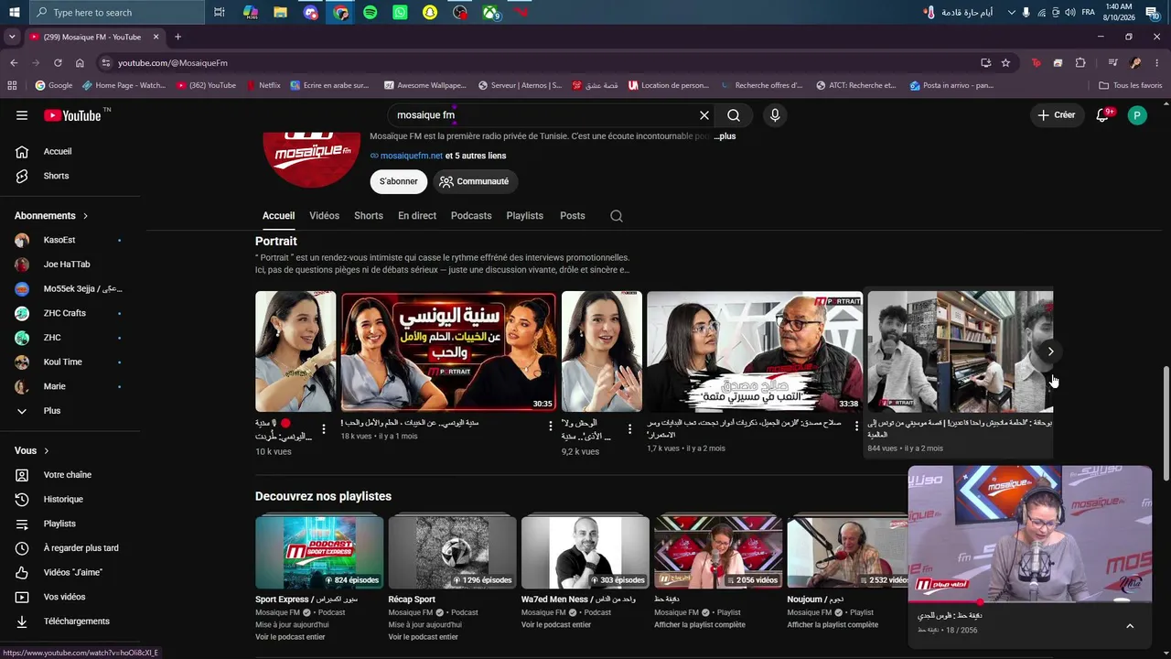Screen dimensions: 1171x659
Task: Open the Portrait section title
Action: [x=276, y=242]
